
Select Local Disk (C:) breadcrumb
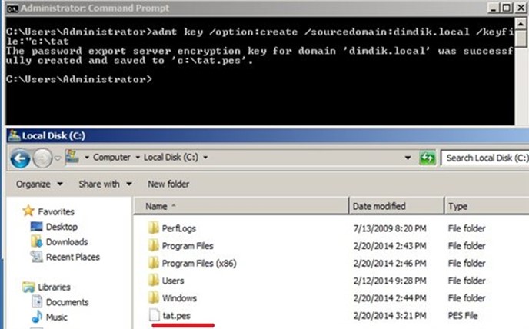coord(171,158)
